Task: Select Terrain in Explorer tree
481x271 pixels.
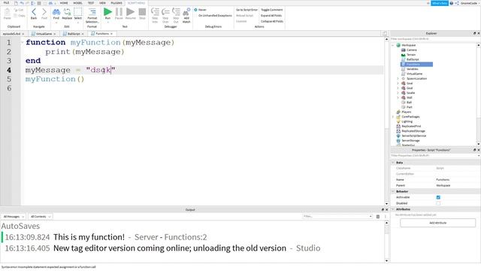Action: 411,55
